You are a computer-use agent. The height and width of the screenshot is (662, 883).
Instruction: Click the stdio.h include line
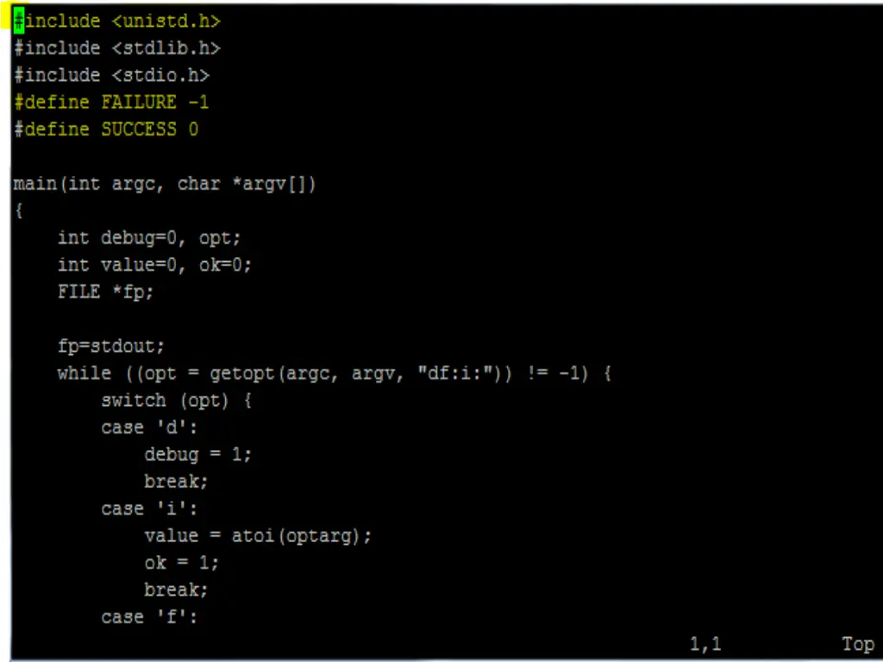coord(111,75)
